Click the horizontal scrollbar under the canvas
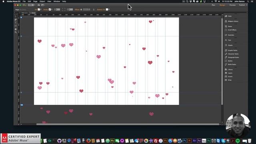Image resolution: width=256 pixels, height=144 pixels. click(x=128, y=124)
